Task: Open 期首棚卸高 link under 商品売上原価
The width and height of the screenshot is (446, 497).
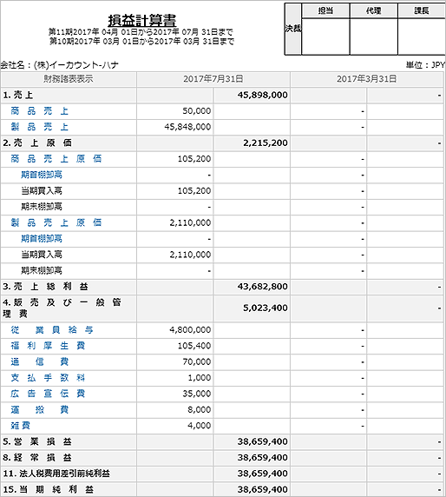Action: [x=42, y=175]
